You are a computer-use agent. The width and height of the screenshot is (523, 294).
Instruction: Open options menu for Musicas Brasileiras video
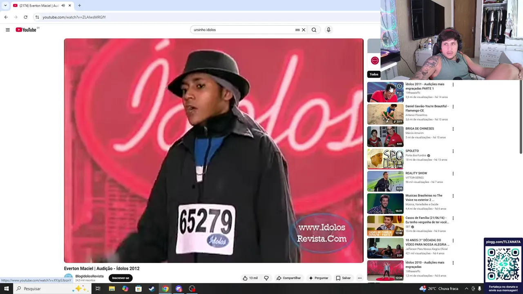[x=453, y=196]
